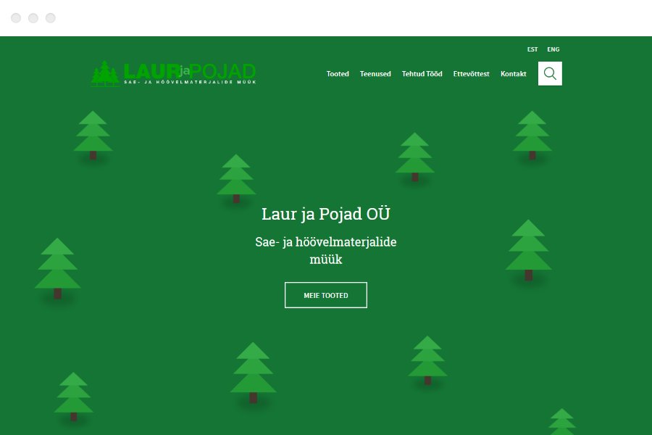The height and width of the screenshot is (435, 652).
Task: Click the MEIE TOOTED button
Action: coord(325,295)
